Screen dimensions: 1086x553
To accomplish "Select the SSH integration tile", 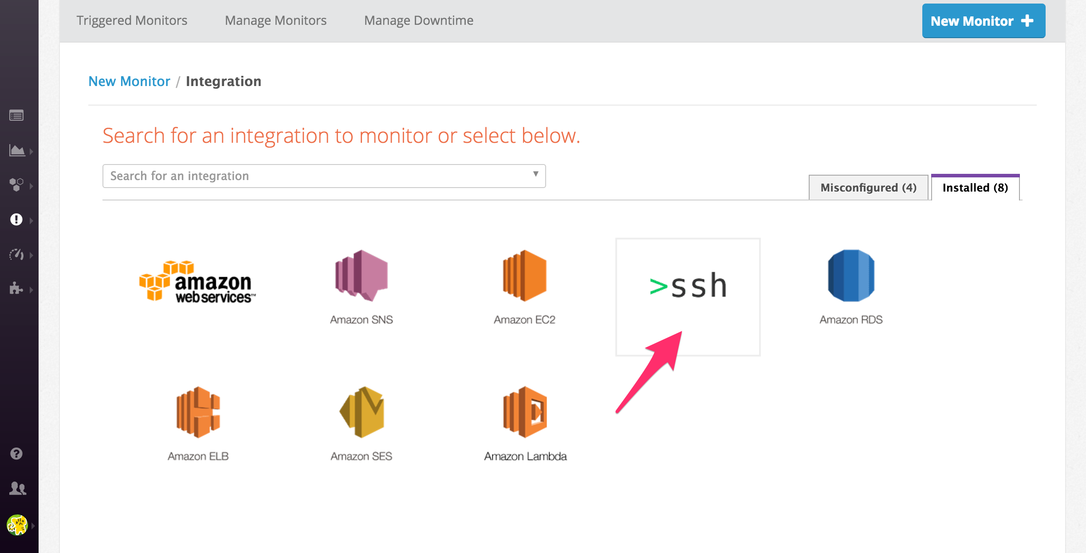I will point(688,286).
